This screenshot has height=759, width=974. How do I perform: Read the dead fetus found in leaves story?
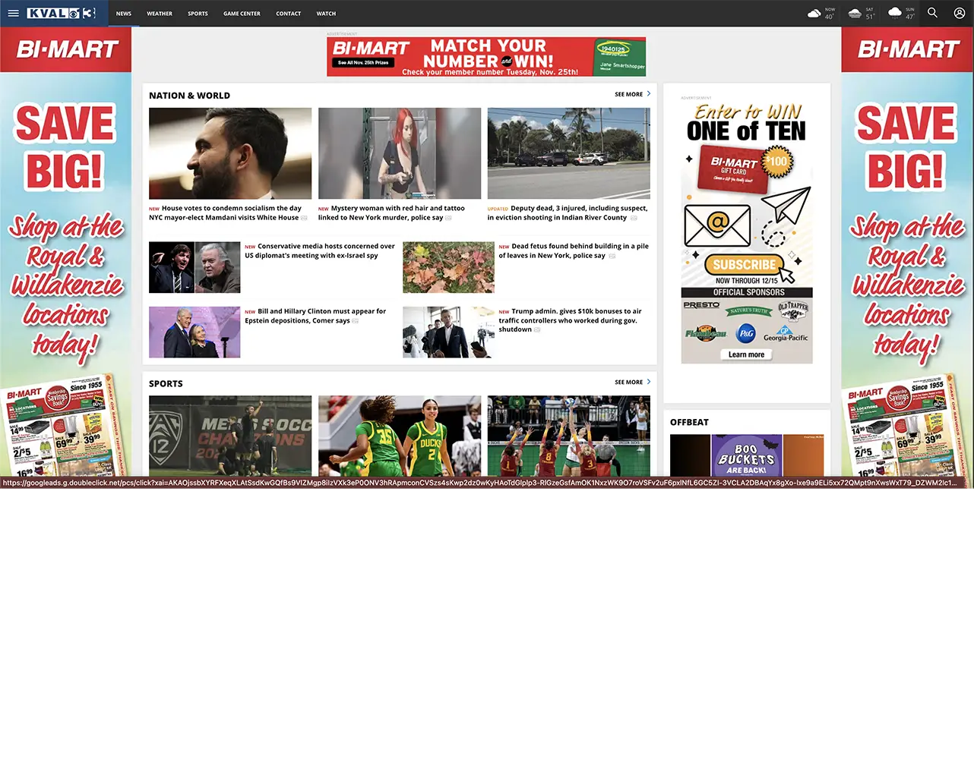tap(574, 251)
